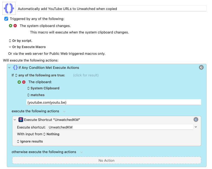This screenshot has height=169, width=212.
Task: Click the 'If Any Condition Met Execute Actions' title
Action: pyautogui.click(x=49, y=67)
